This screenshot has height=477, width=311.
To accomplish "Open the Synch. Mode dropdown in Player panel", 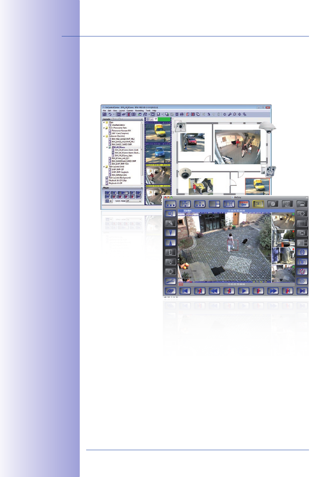I will tap(134, 201).
